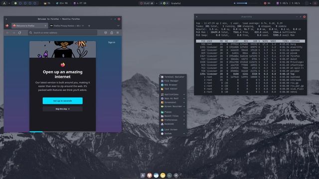This screenshot has height=179, width=319.
Task: Launch Firefox from the bottom dock
Action: pyautogui.click(x=150, y=176)
